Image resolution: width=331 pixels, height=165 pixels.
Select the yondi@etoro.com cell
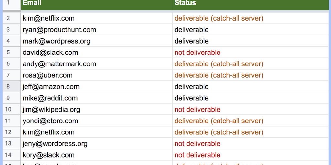coord(97,121)
